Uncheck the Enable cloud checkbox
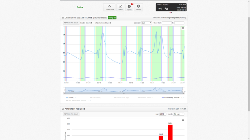The image size is (250, 140). tap(91, 23)
